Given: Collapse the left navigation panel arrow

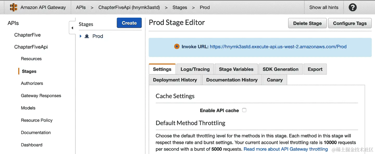Looking at the screenshot, I should pyautogui.click(x=72, y=28).
